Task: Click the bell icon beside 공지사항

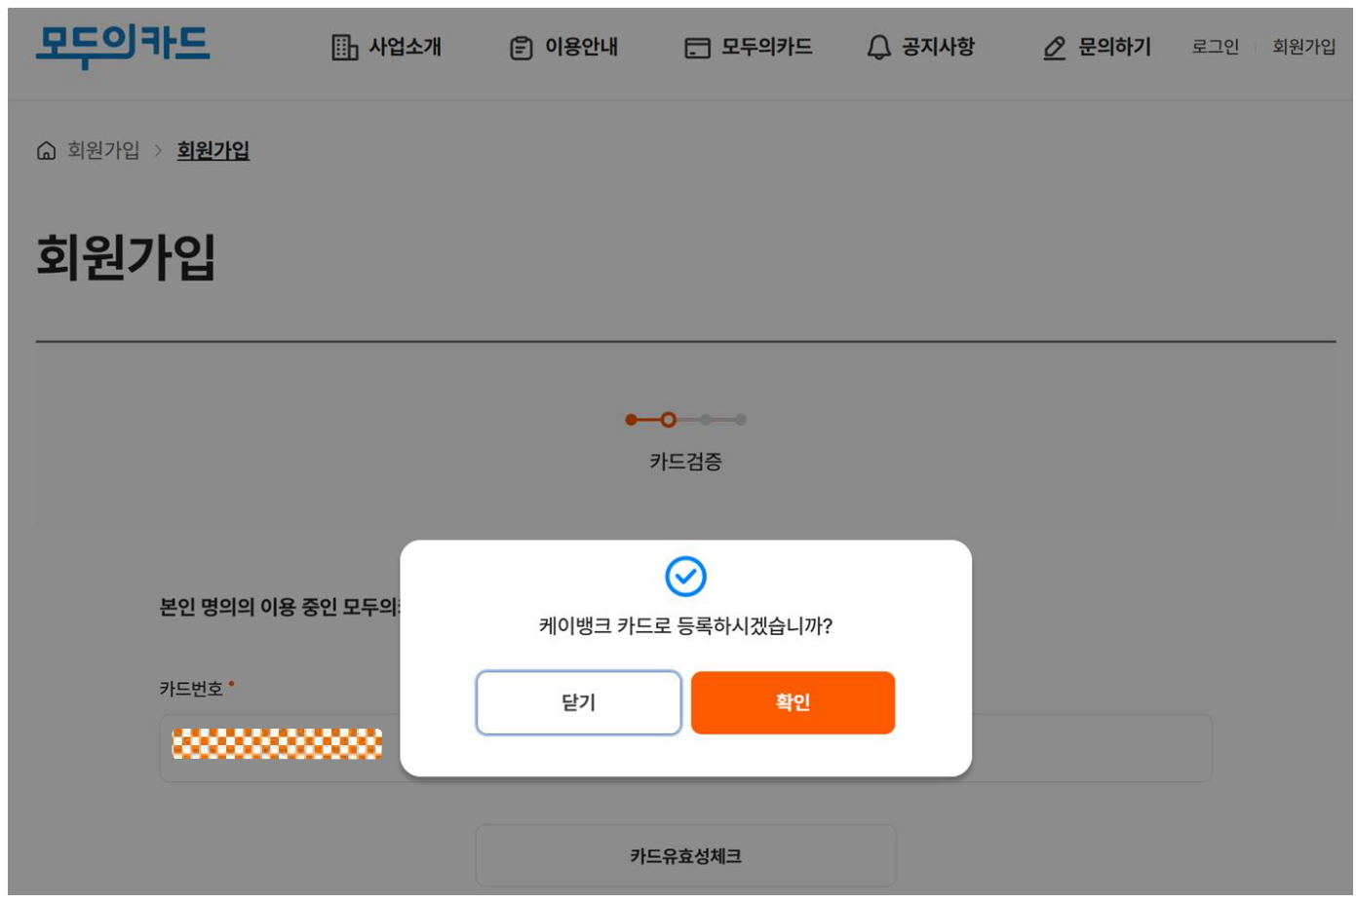Action: point(878,47)
